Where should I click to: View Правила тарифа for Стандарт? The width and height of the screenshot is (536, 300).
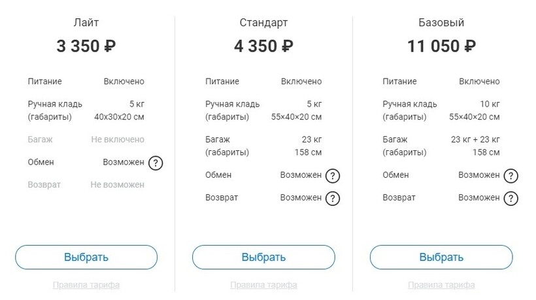[263, 285]
